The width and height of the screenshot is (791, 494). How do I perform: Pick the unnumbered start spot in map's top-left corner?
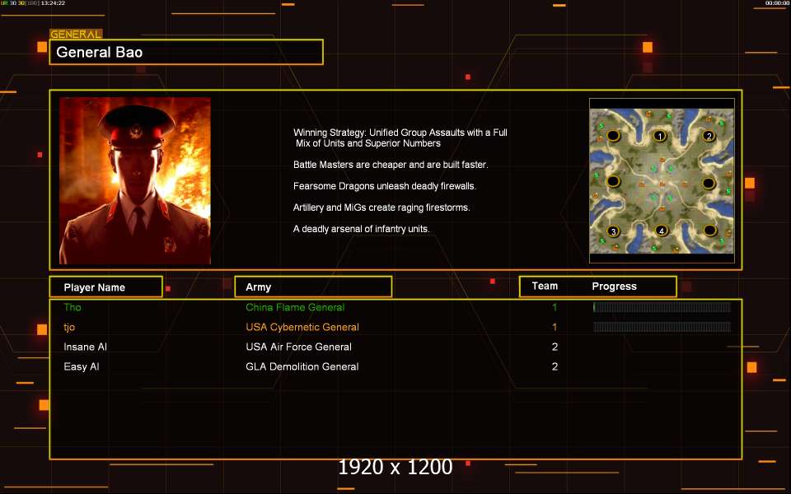613,136
